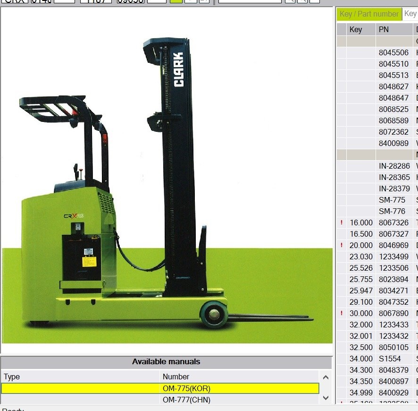Select part number 8400897
This screenshot has height=411, width=418.
click(x=393, y=381)
